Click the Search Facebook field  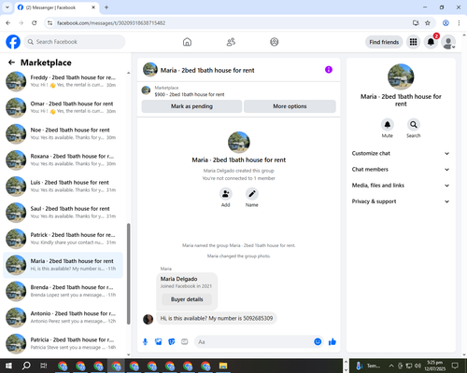[75, 42]
